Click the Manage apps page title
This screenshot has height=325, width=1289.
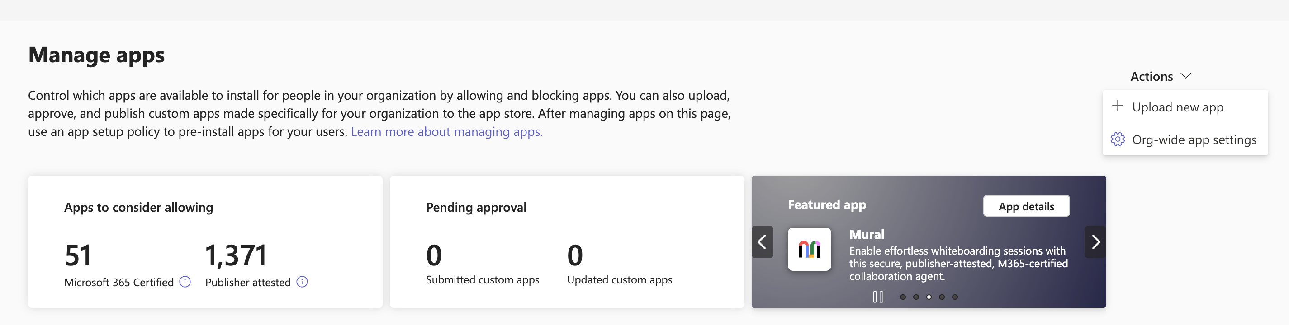[x=96, y=55]
